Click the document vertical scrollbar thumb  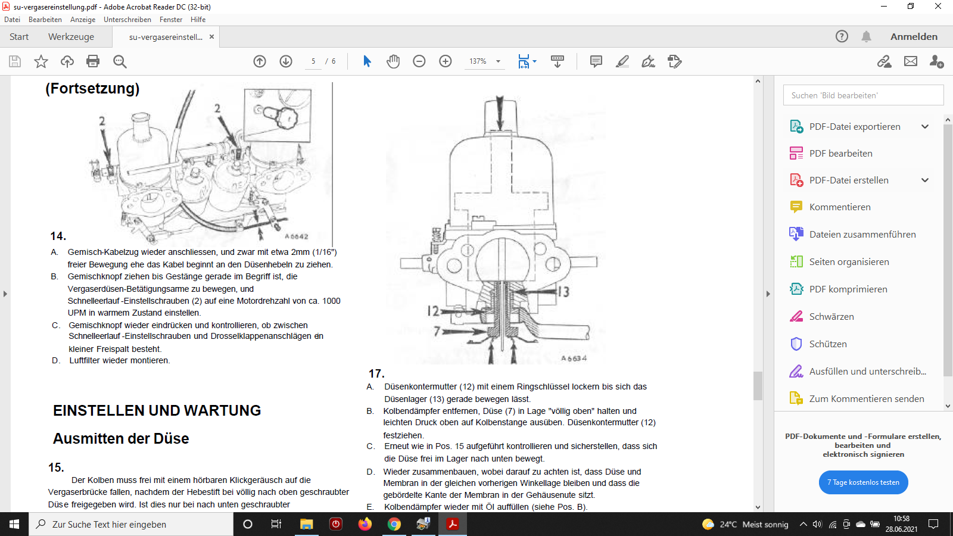(758, 386)
